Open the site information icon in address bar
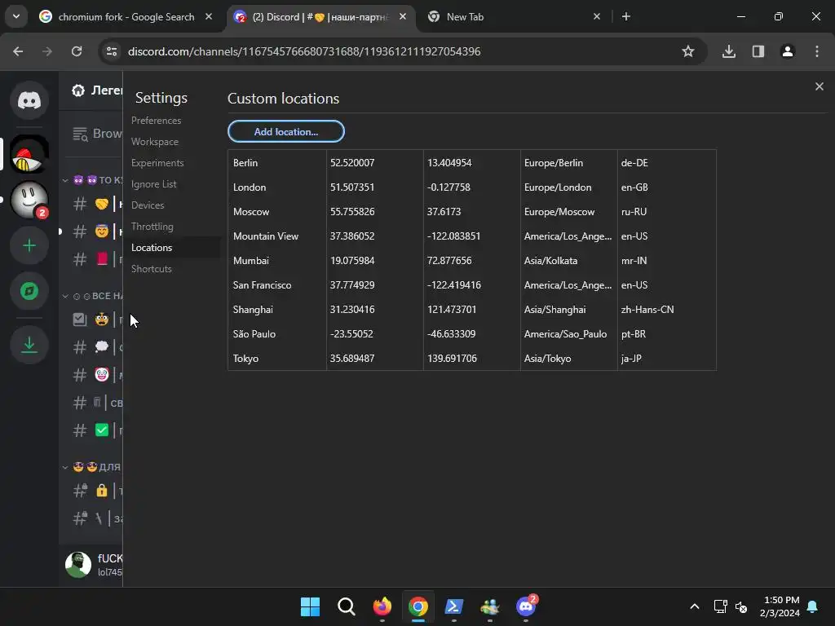The image size is (835, 626). click(112, 51)
